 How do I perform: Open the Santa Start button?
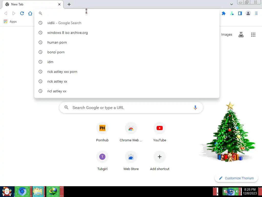[x=7, y=192]
